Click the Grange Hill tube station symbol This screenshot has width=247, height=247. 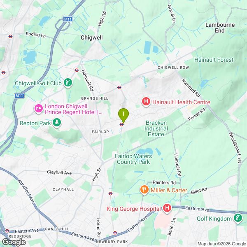119,87
